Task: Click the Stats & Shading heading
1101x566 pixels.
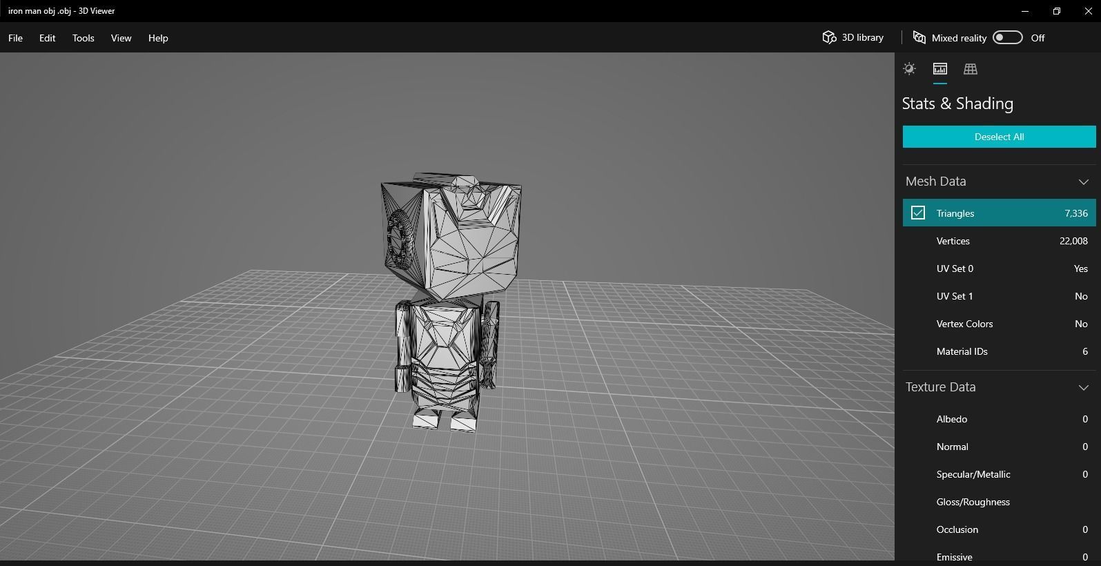Action: (x=957, y=104)
